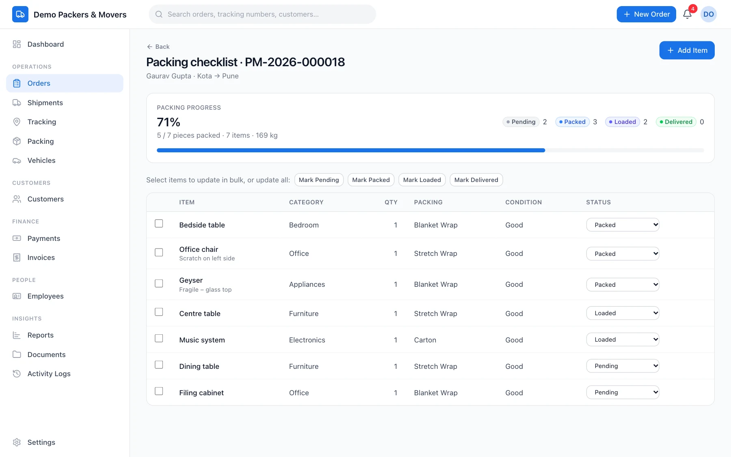Open the Music system status dropdown
Image resolution: width=731 pixels, height=457 pixels.
pos(623,340)
